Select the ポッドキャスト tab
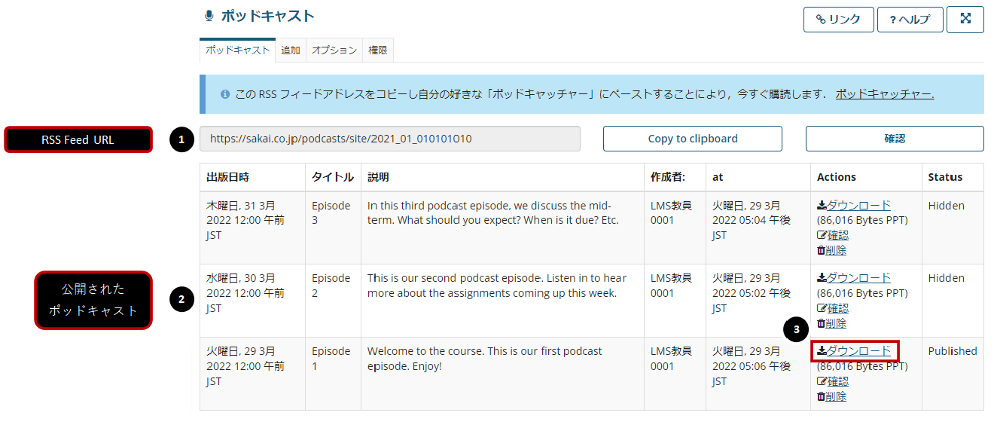The width and height of the screenshot is (994, 431). 237,50
